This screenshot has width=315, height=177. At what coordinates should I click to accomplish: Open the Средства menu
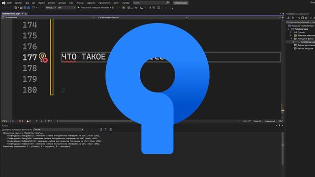point(91,3)
